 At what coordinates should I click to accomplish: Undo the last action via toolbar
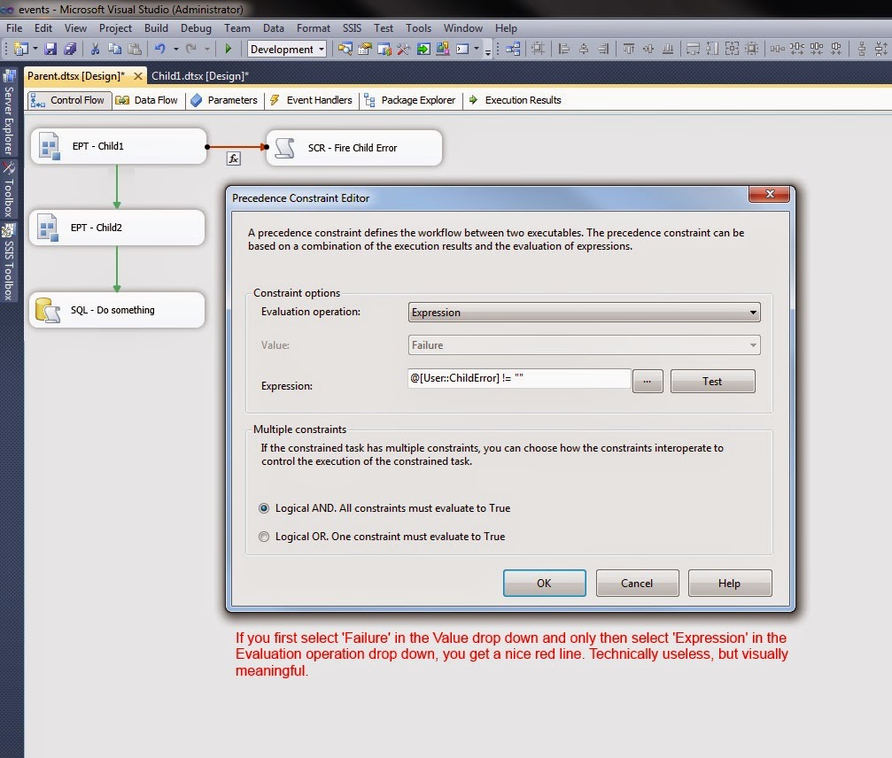(159, 49)
